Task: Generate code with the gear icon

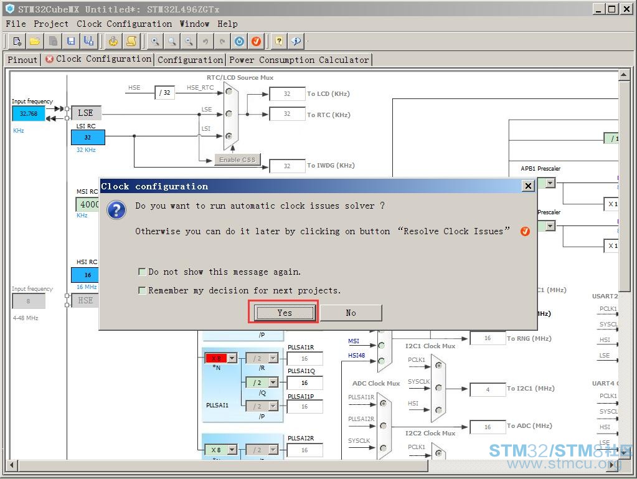Action: coord(113,41)
